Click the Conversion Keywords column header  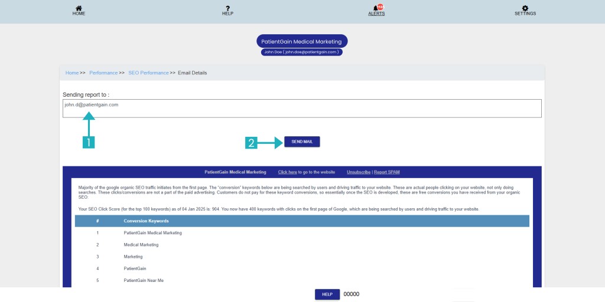[x=146, y=221]
